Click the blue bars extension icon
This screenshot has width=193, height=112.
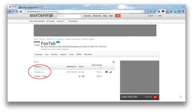coord(151,11)
